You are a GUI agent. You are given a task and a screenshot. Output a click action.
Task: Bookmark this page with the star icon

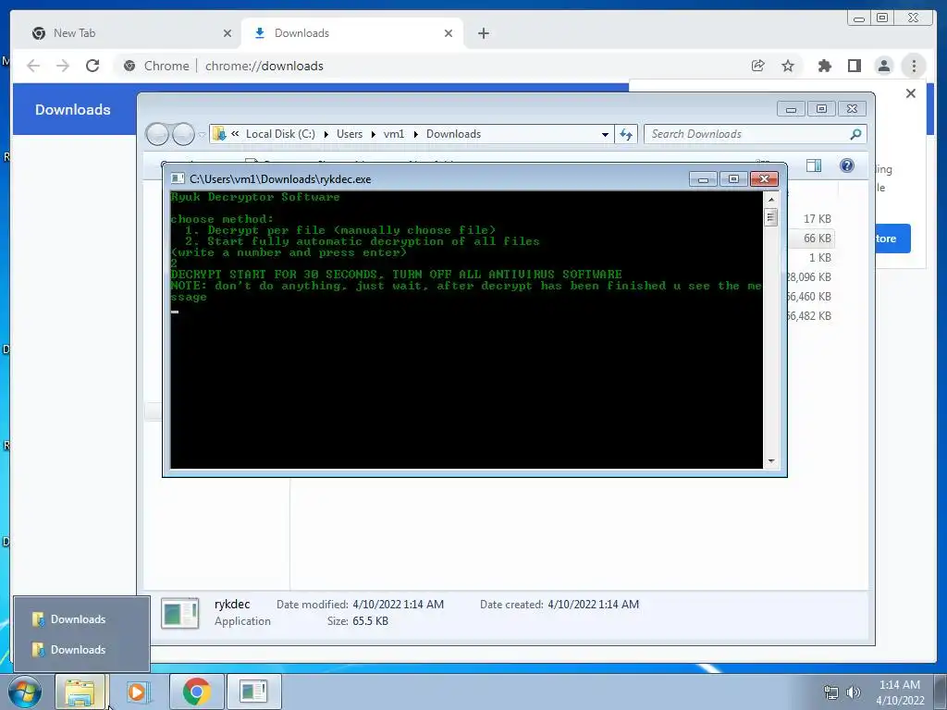pos(788,66)
